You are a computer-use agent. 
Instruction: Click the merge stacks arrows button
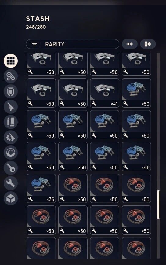130,44
